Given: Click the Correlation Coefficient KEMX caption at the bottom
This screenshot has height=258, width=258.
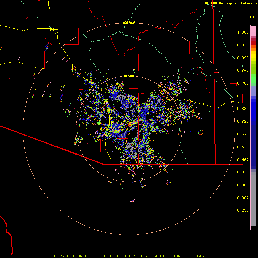Looking at the screenshot, I should tap(129, 256).
